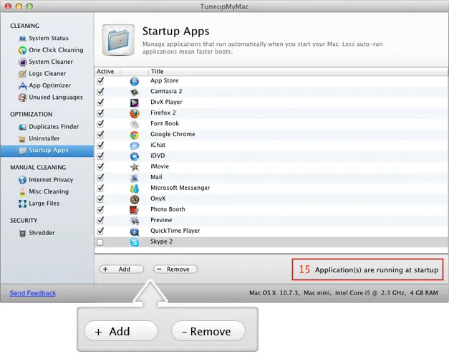Click the iDVD app icon
This screenshot has height=354, width=449.
point(135,156)
